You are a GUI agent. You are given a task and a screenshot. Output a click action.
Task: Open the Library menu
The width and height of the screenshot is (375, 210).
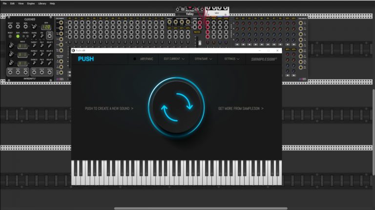point(42,3)
